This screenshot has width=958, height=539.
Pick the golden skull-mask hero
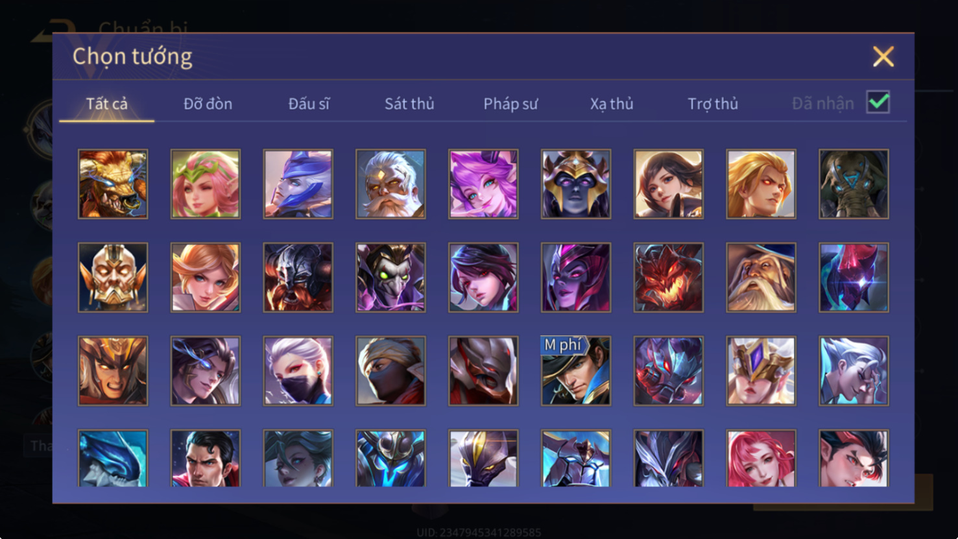click(x=113, y=278)
